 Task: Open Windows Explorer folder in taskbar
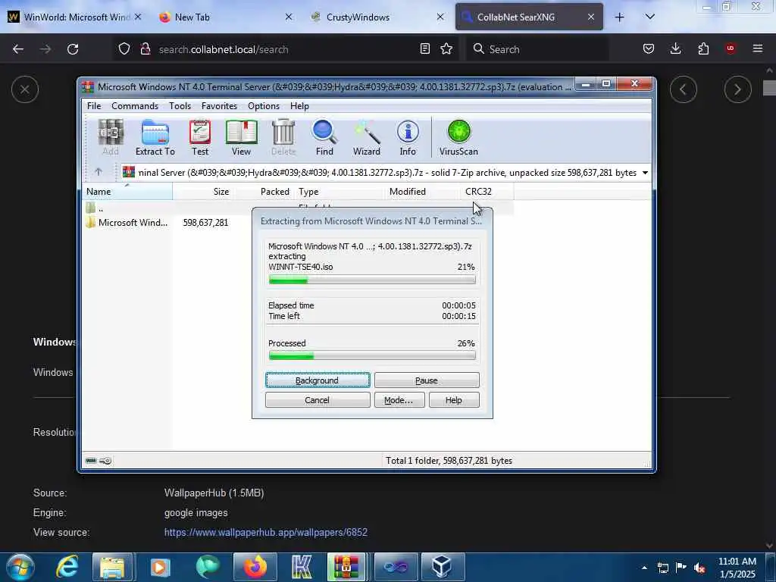coord(112,567)
